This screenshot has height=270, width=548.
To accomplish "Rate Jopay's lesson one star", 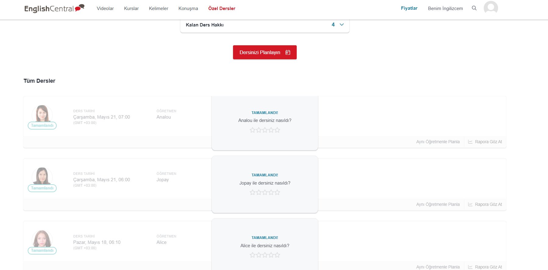I will (253, 192).
